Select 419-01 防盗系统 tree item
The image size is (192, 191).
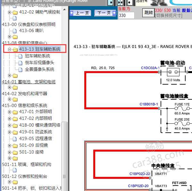click(36, 132)
